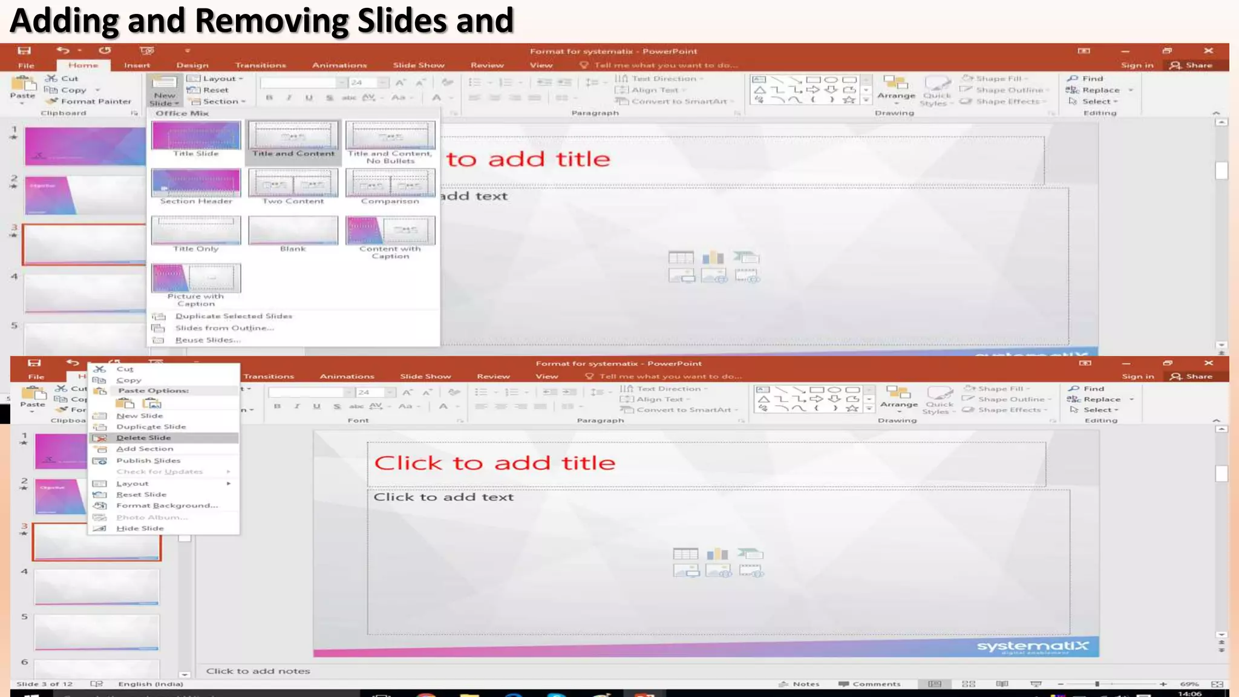Image resolution: width=1239 pixels, height=697 pixels.
Task: Click Save icon in lower PowerPoint window
Action: [x=34, y=363]
